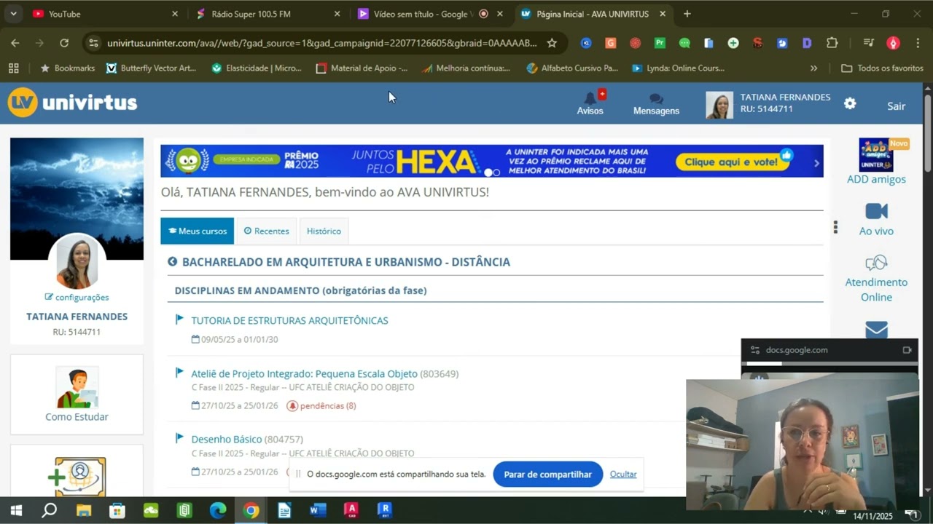Viewport: 933px width, 524px height.
Task: Open Chrome apps grid in bookmarks bar
Action: point(13,68)
